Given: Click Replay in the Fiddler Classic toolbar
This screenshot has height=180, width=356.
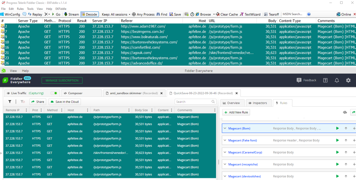Looking at the screenshot, I should pos(35,14).
